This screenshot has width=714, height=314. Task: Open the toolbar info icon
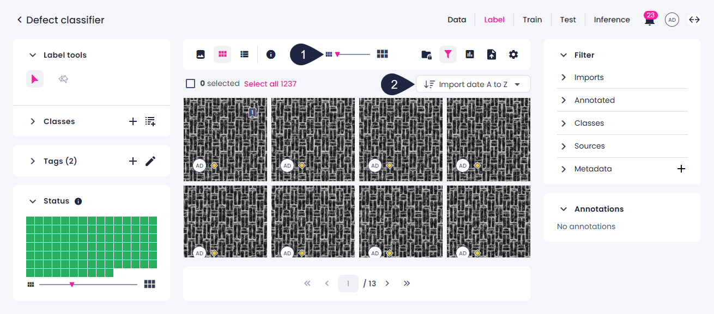tap(271, 54)
